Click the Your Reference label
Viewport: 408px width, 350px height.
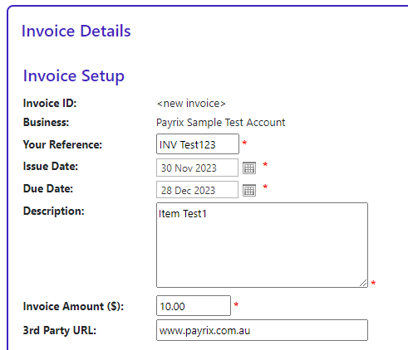pyautogui.click(x=62, y=144)
